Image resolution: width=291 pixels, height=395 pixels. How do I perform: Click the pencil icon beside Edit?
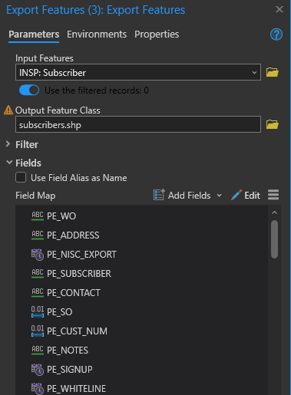236,195
